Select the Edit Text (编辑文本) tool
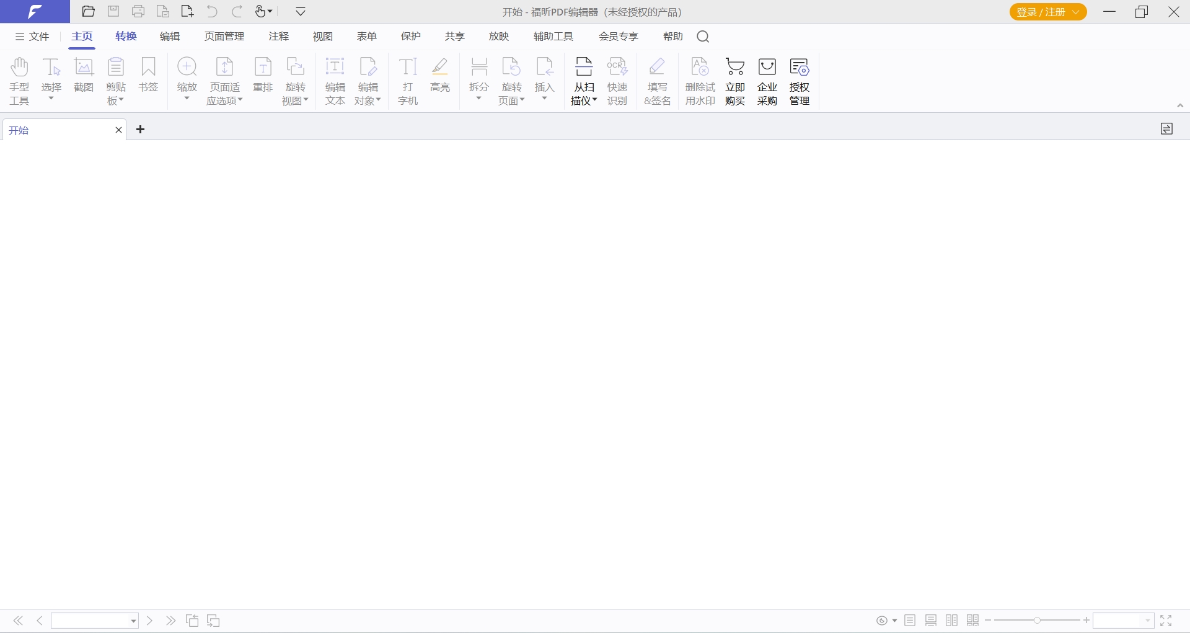The width and height of the screenshot is (1190, 633). [x=335, y=81]
